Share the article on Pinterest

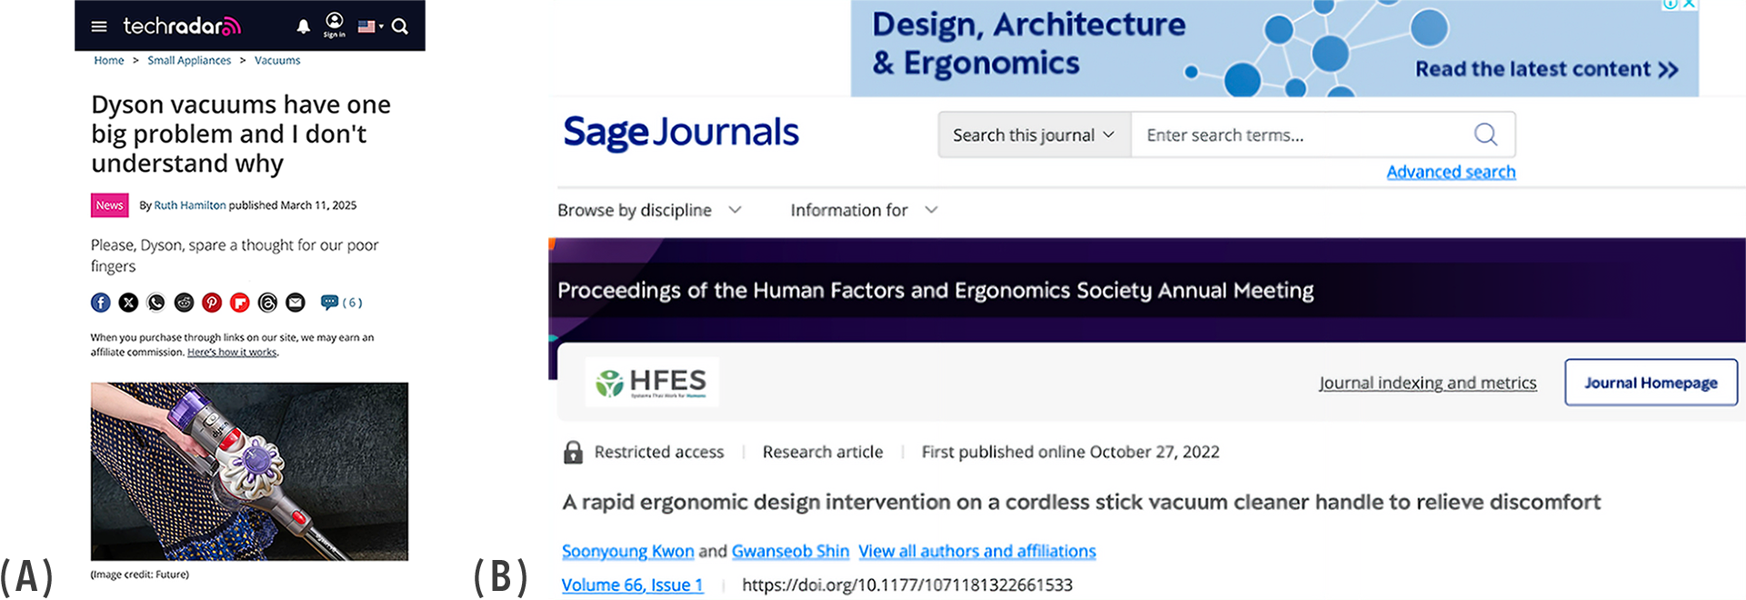pos(212,303)
